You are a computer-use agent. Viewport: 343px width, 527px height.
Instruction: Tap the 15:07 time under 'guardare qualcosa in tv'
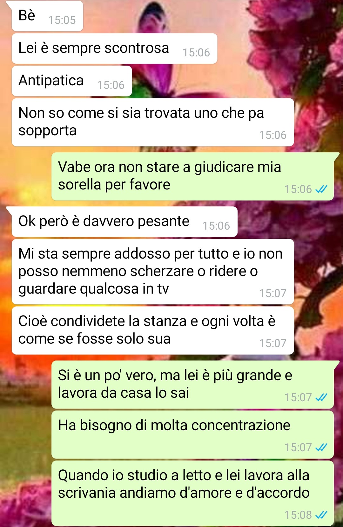coord(272,293)
